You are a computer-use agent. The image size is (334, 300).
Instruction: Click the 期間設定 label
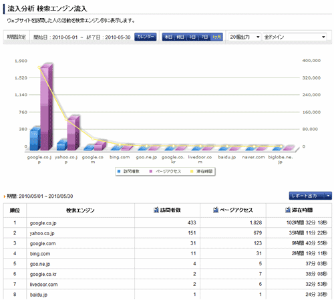click(x=16, y=37)
